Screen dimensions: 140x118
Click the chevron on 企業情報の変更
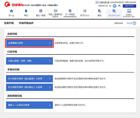point(50,43)
